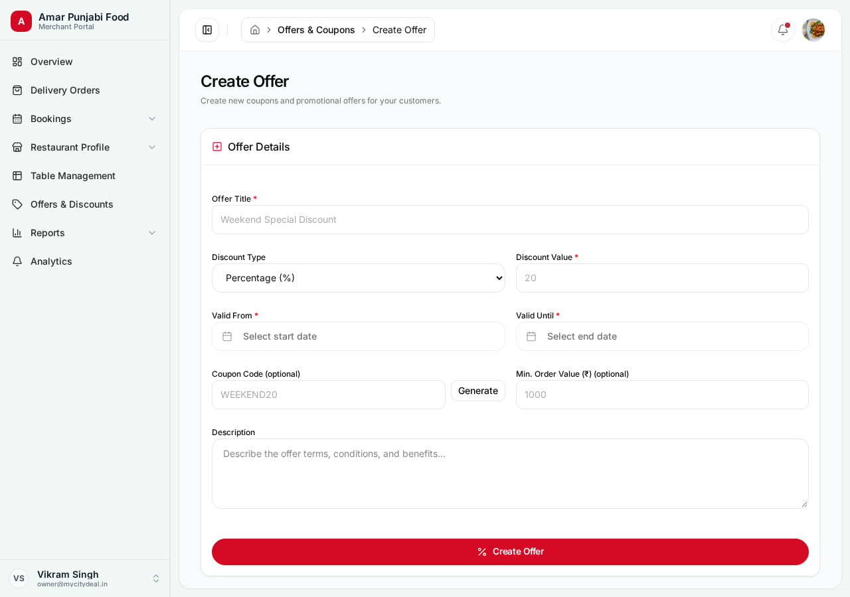Expand the Restaurant Profile chevron
This screenshot has height=597, width=850.
click(152, 147)
